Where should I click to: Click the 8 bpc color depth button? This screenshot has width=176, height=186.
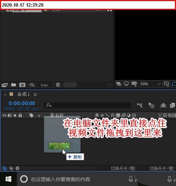click(45, 85)
